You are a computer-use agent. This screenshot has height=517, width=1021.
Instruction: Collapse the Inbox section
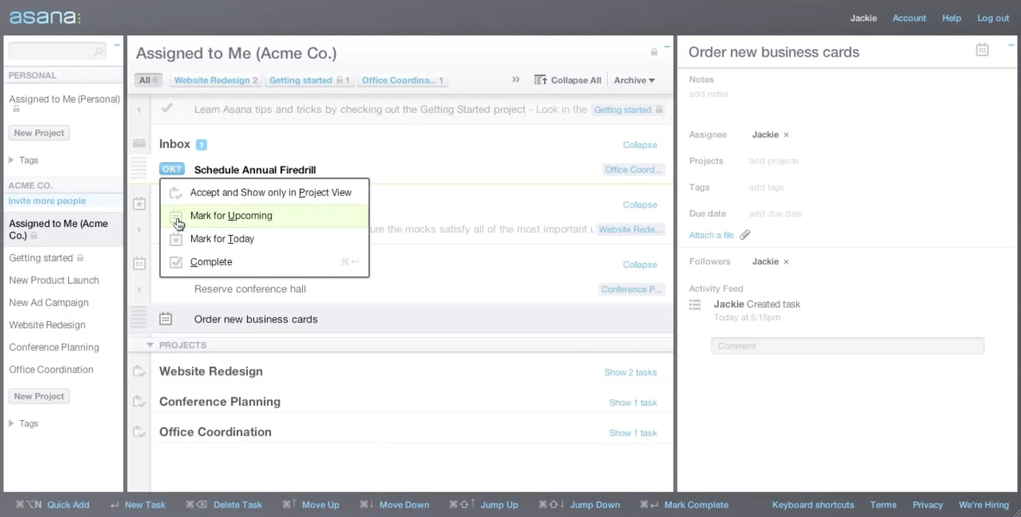(640, 145)
